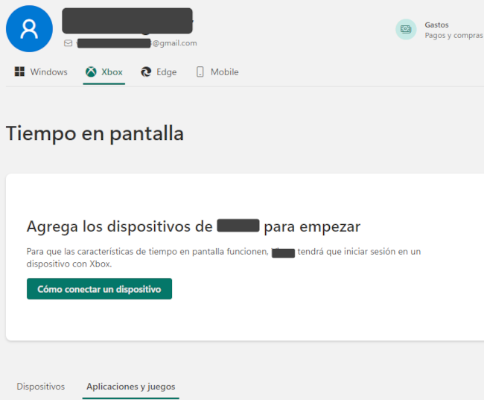Go to the Mobile tab label
Viewport: 484px width, 400px height.
224,72
